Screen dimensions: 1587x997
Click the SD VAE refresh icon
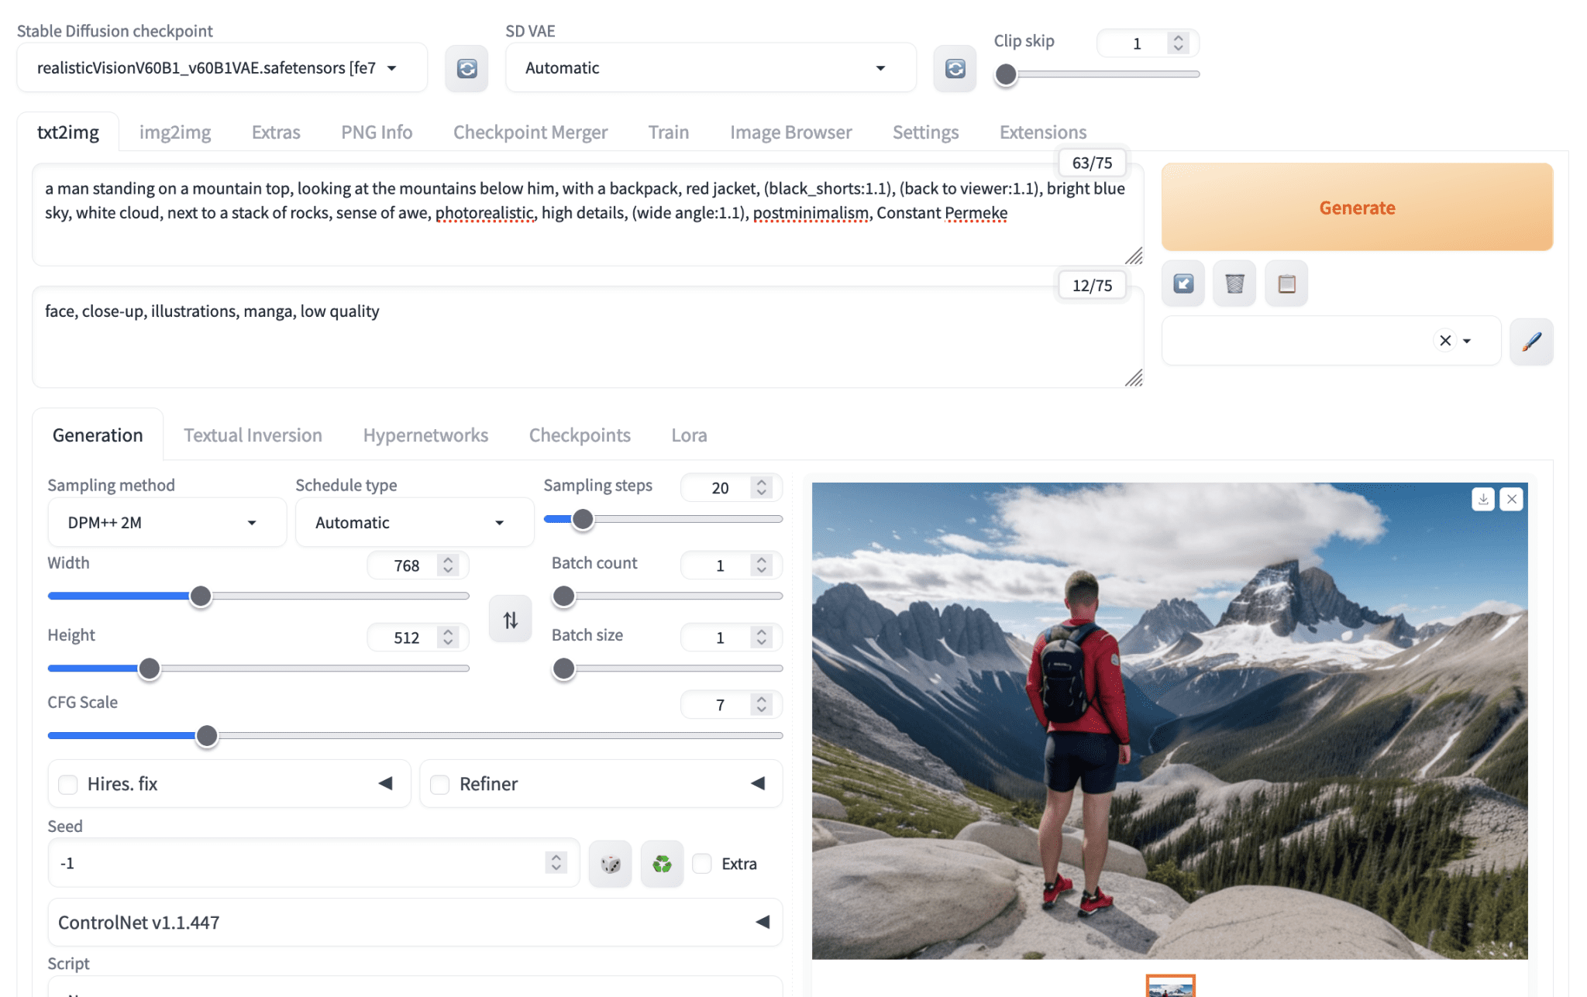point(955,69)
